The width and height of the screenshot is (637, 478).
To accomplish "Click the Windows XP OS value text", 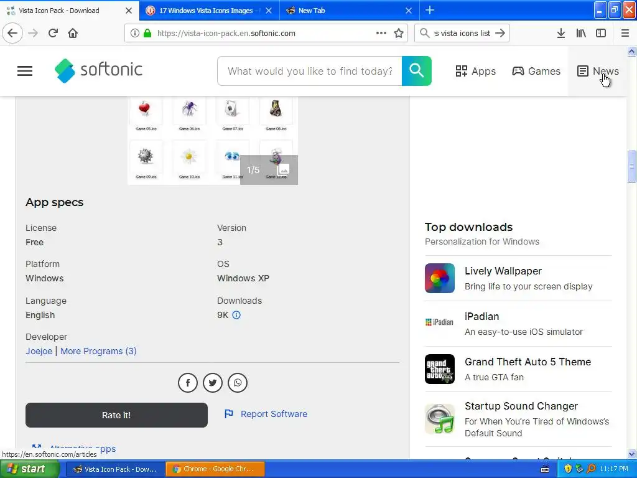I will 243,278.
